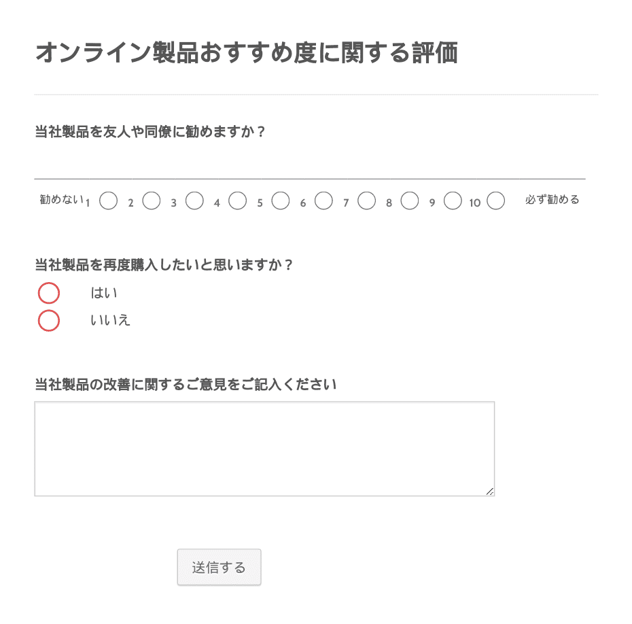Pick rating 9 on the scale
This screenshot has height=624, width=632.
coord(453,201)
